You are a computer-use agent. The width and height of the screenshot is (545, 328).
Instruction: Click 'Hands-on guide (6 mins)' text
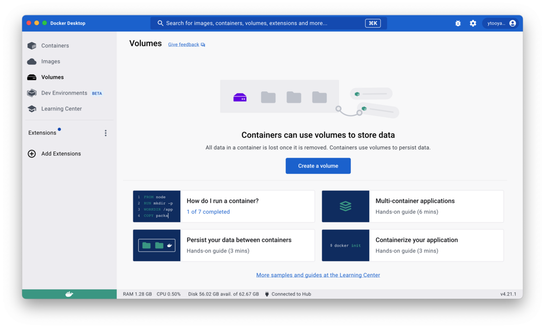click(407, 212)
